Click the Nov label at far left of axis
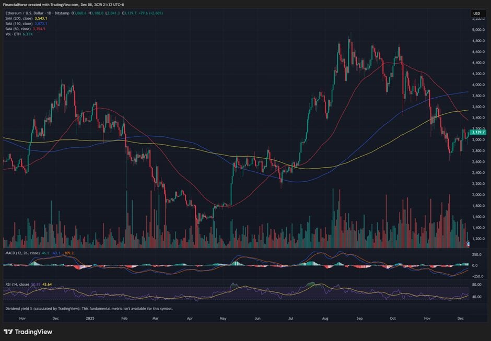 22,318
